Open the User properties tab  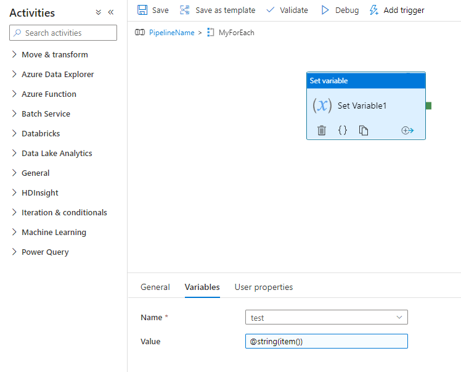[x=263, y=287]
